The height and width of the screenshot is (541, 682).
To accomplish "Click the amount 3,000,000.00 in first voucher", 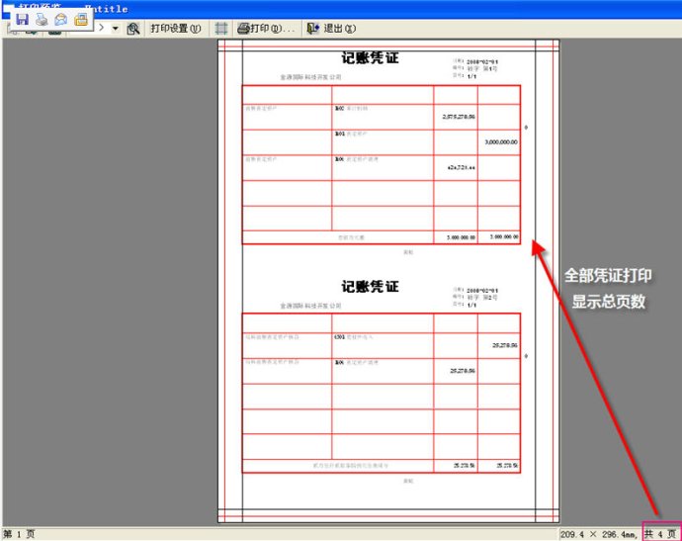I will (x=501, y=141).
